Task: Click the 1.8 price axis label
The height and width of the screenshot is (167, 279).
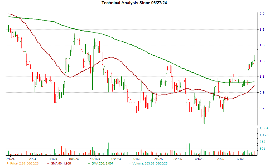Action: (262, 30)
